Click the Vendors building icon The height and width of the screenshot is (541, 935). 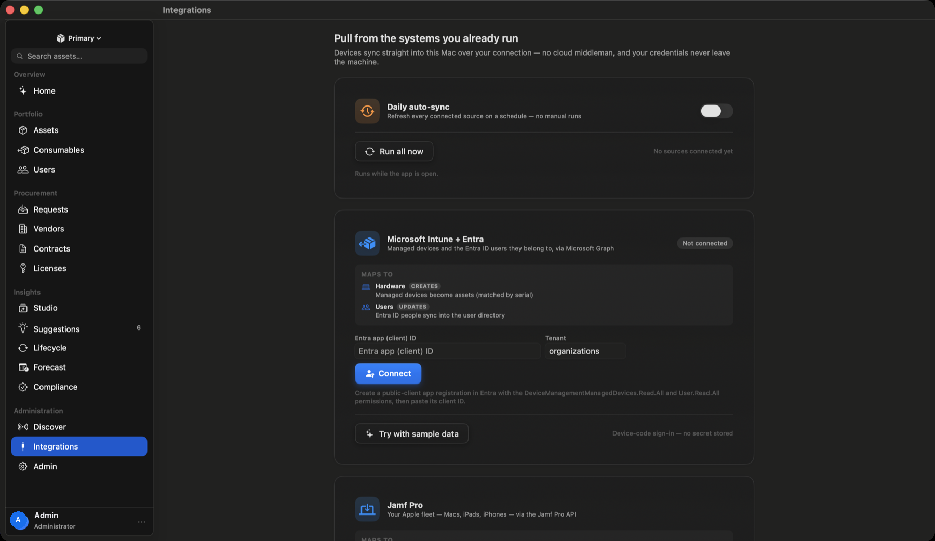click(x=23, y=229)
